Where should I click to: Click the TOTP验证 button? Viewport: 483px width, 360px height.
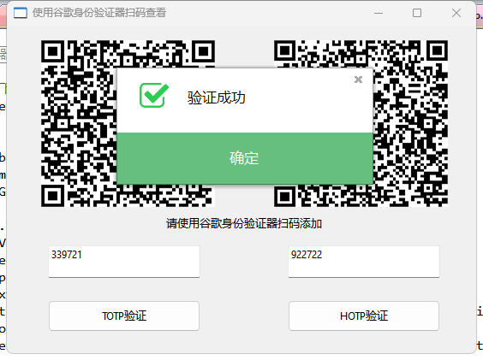tap(124, 316)
